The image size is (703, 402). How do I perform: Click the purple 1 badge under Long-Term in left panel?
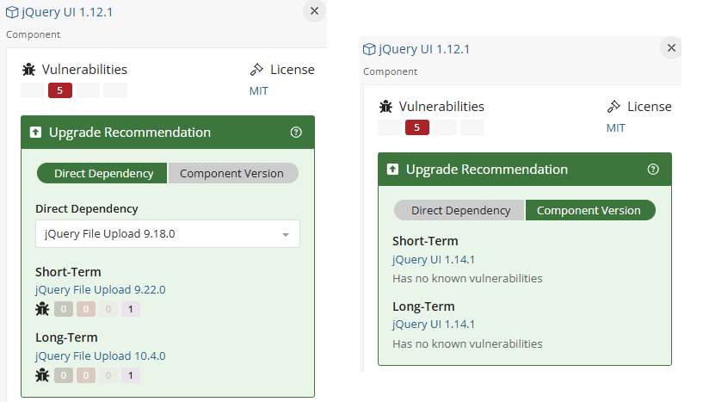pos(131,375)
